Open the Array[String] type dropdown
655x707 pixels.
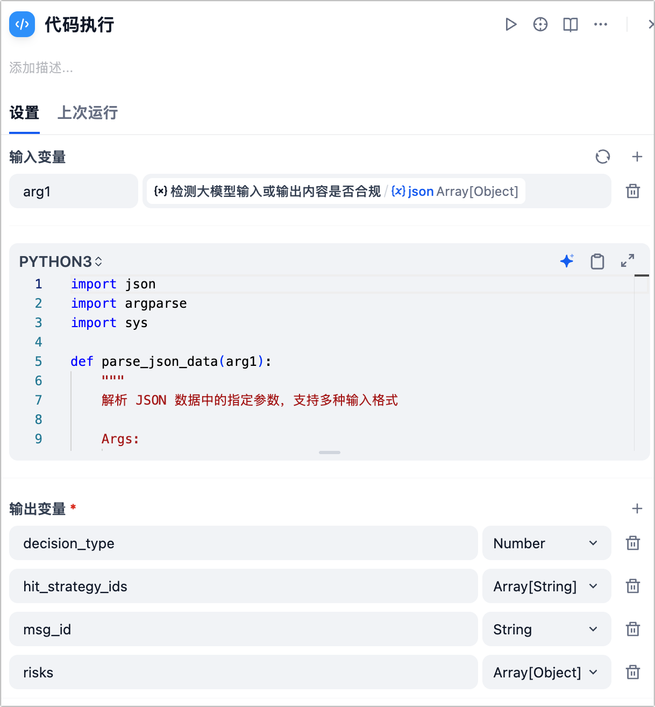[x=546, y=586]
